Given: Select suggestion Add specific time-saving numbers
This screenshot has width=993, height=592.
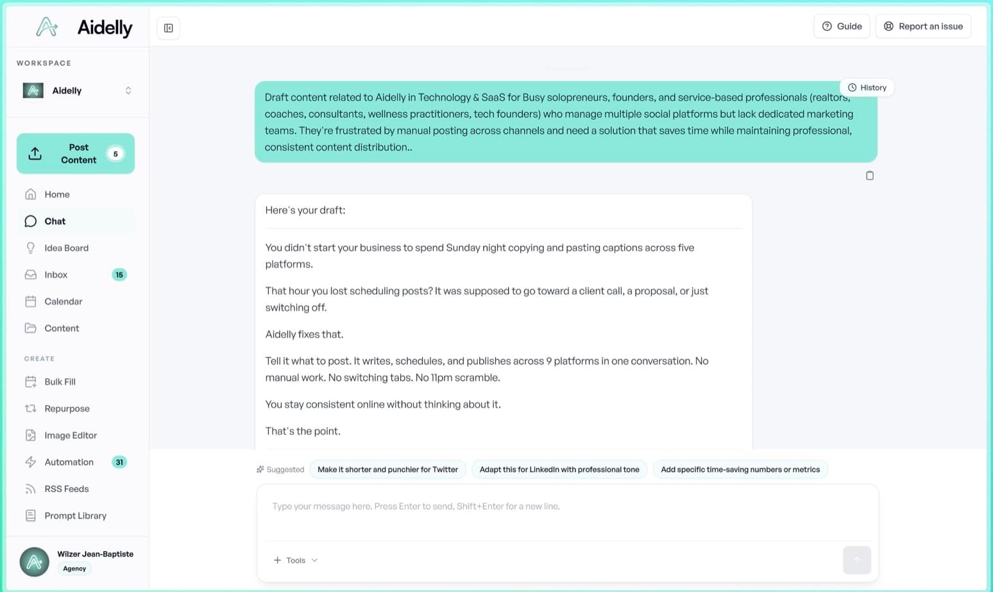Looking at the screenshot, I should point(740,470).
